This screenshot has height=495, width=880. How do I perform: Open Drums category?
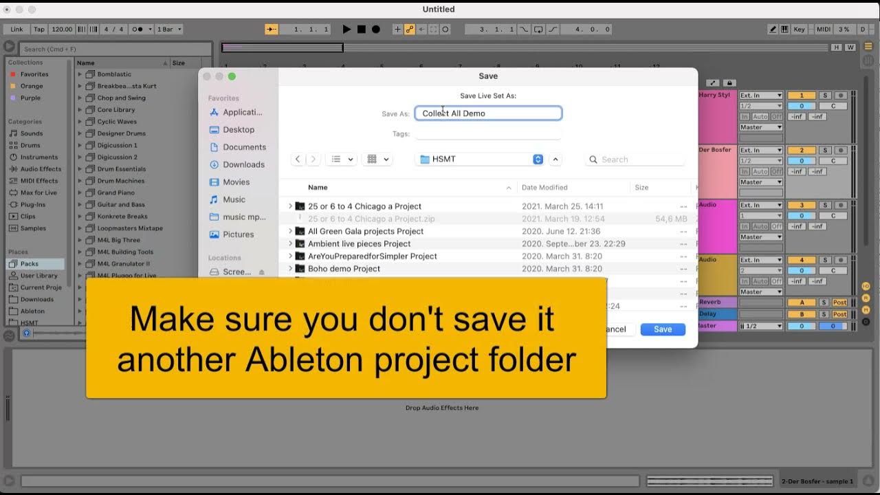coord(30,145)
